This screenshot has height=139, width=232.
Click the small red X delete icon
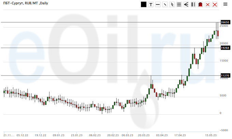click(x=207, y=4)
